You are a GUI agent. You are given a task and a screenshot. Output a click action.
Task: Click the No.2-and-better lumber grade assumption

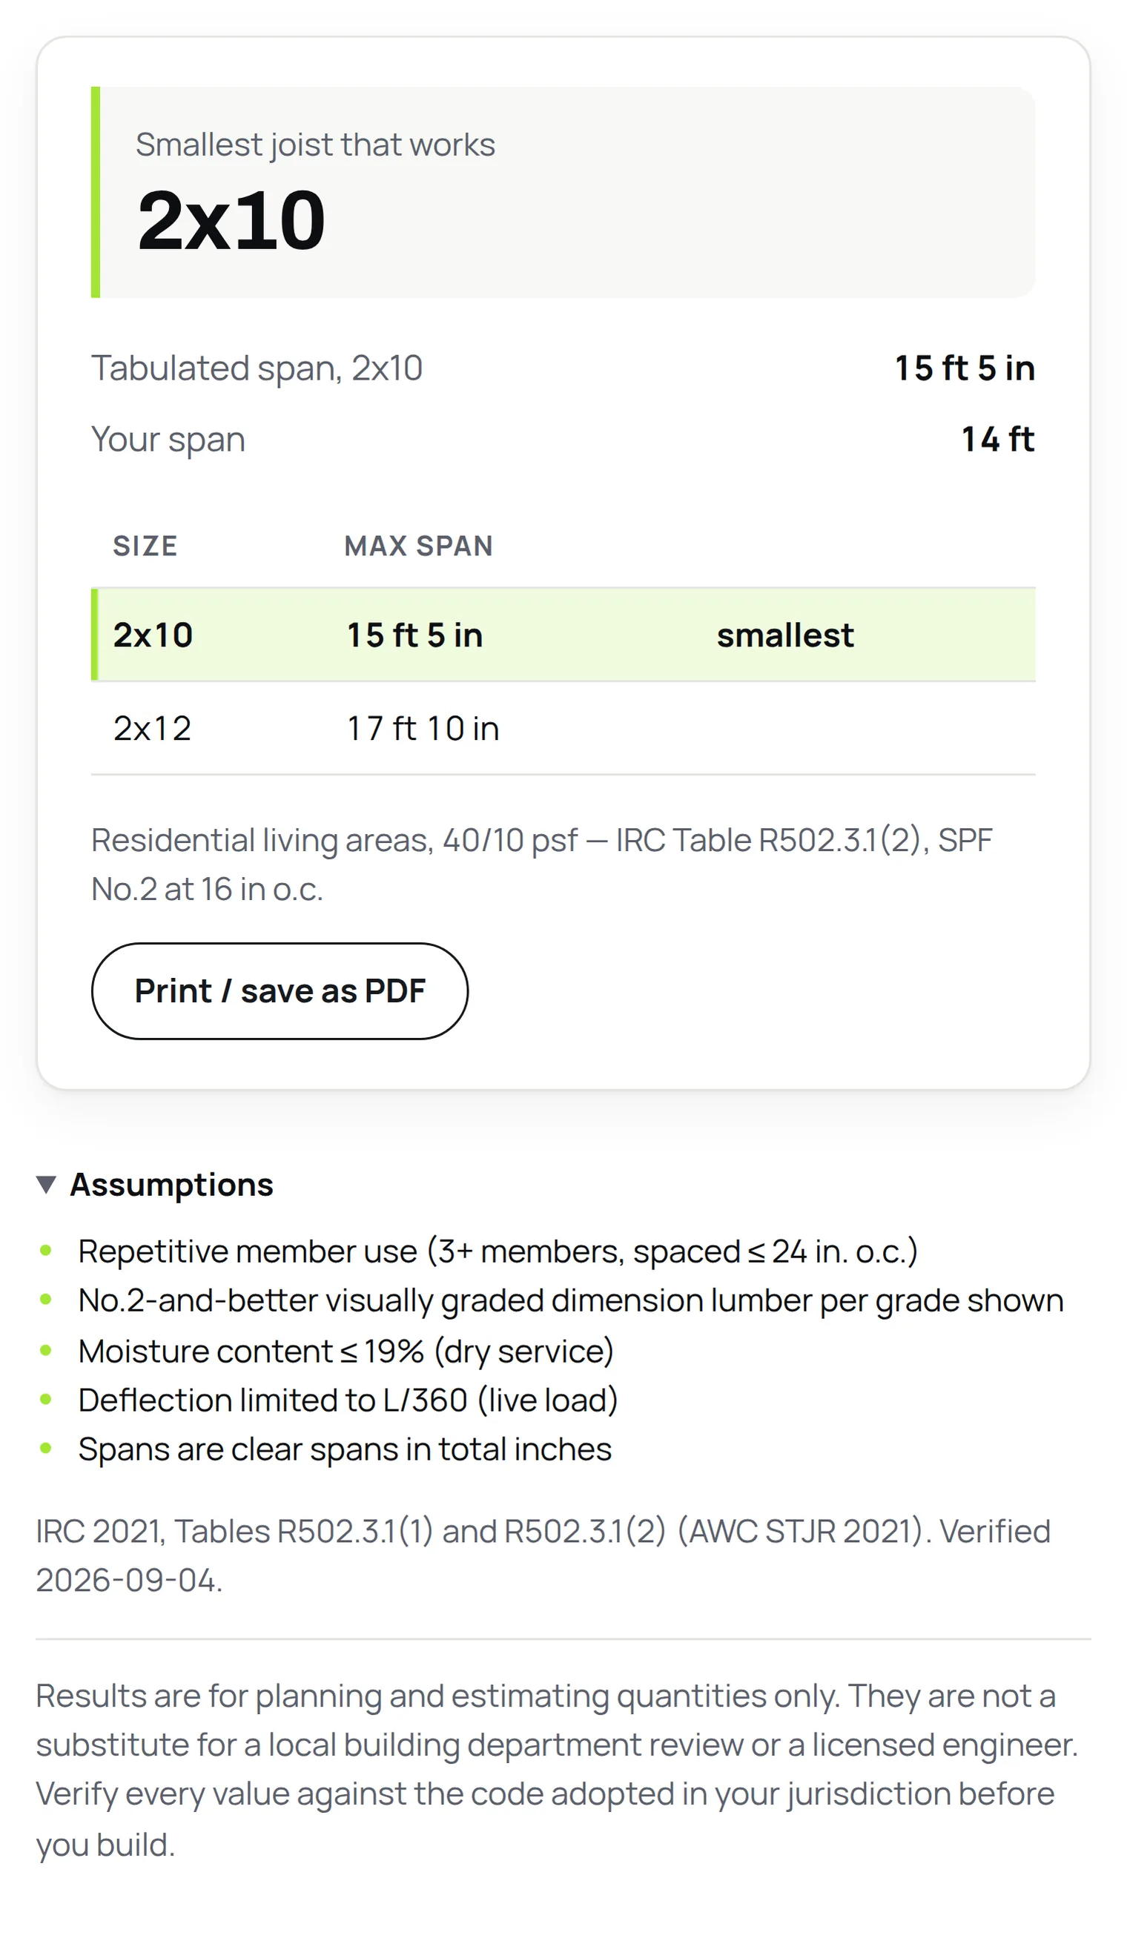coord(571,1300)
